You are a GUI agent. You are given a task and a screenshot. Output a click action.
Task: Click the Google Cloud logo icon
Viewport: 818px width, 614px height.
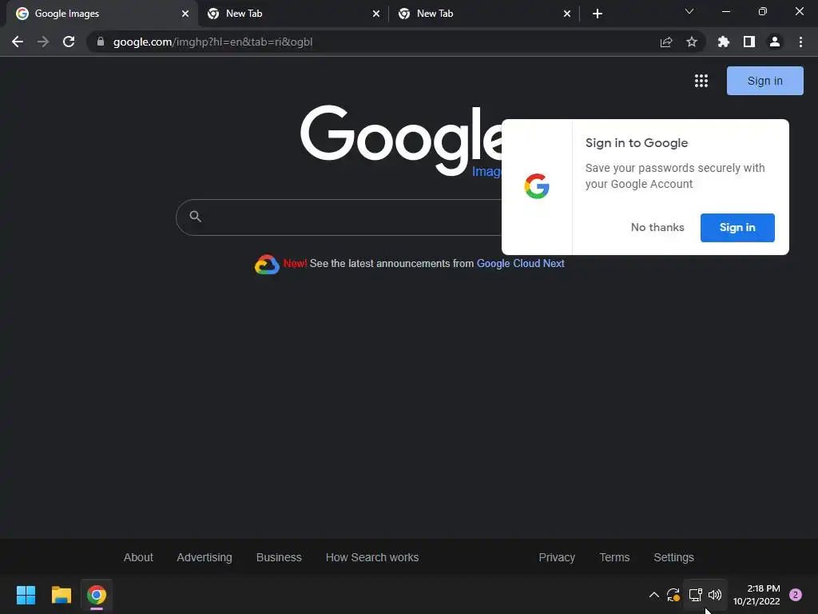[267, 265]
